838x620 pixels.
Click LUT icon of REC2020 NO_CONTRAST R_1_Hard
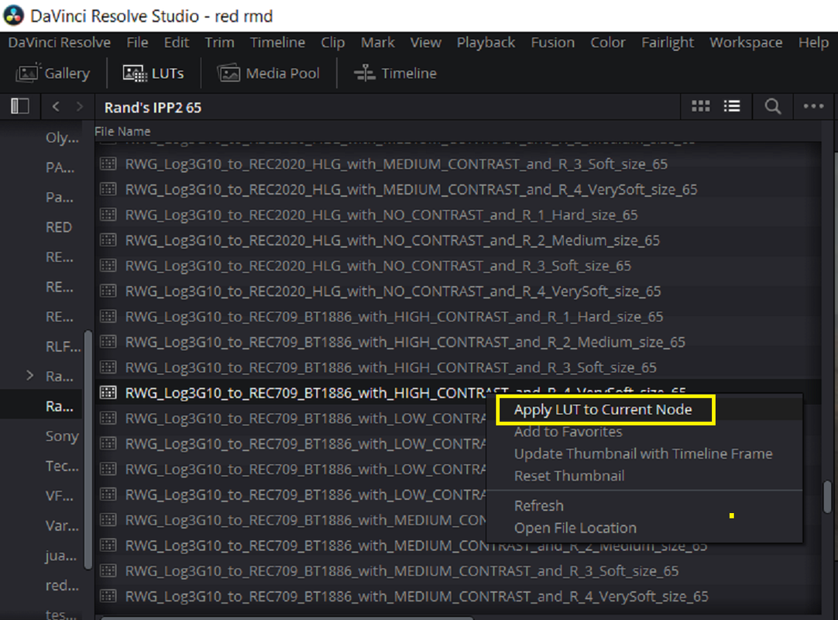108,215
